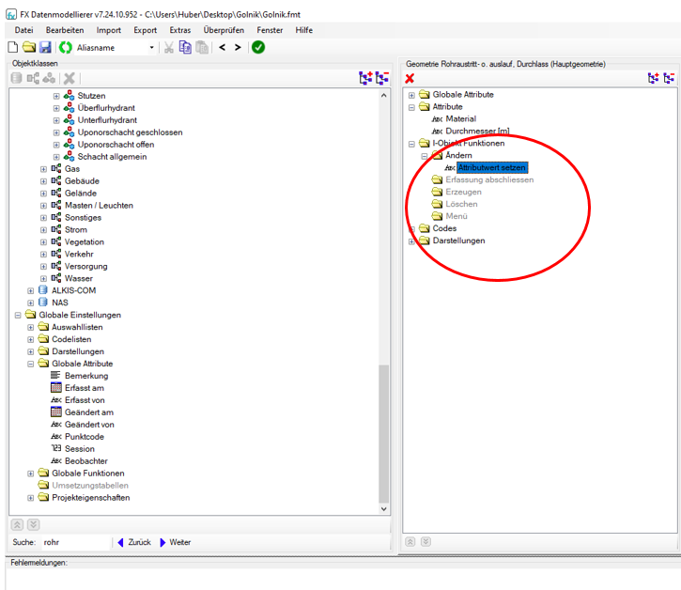Click the Zurück search button
Screen dimensions: 681x590
134,542
